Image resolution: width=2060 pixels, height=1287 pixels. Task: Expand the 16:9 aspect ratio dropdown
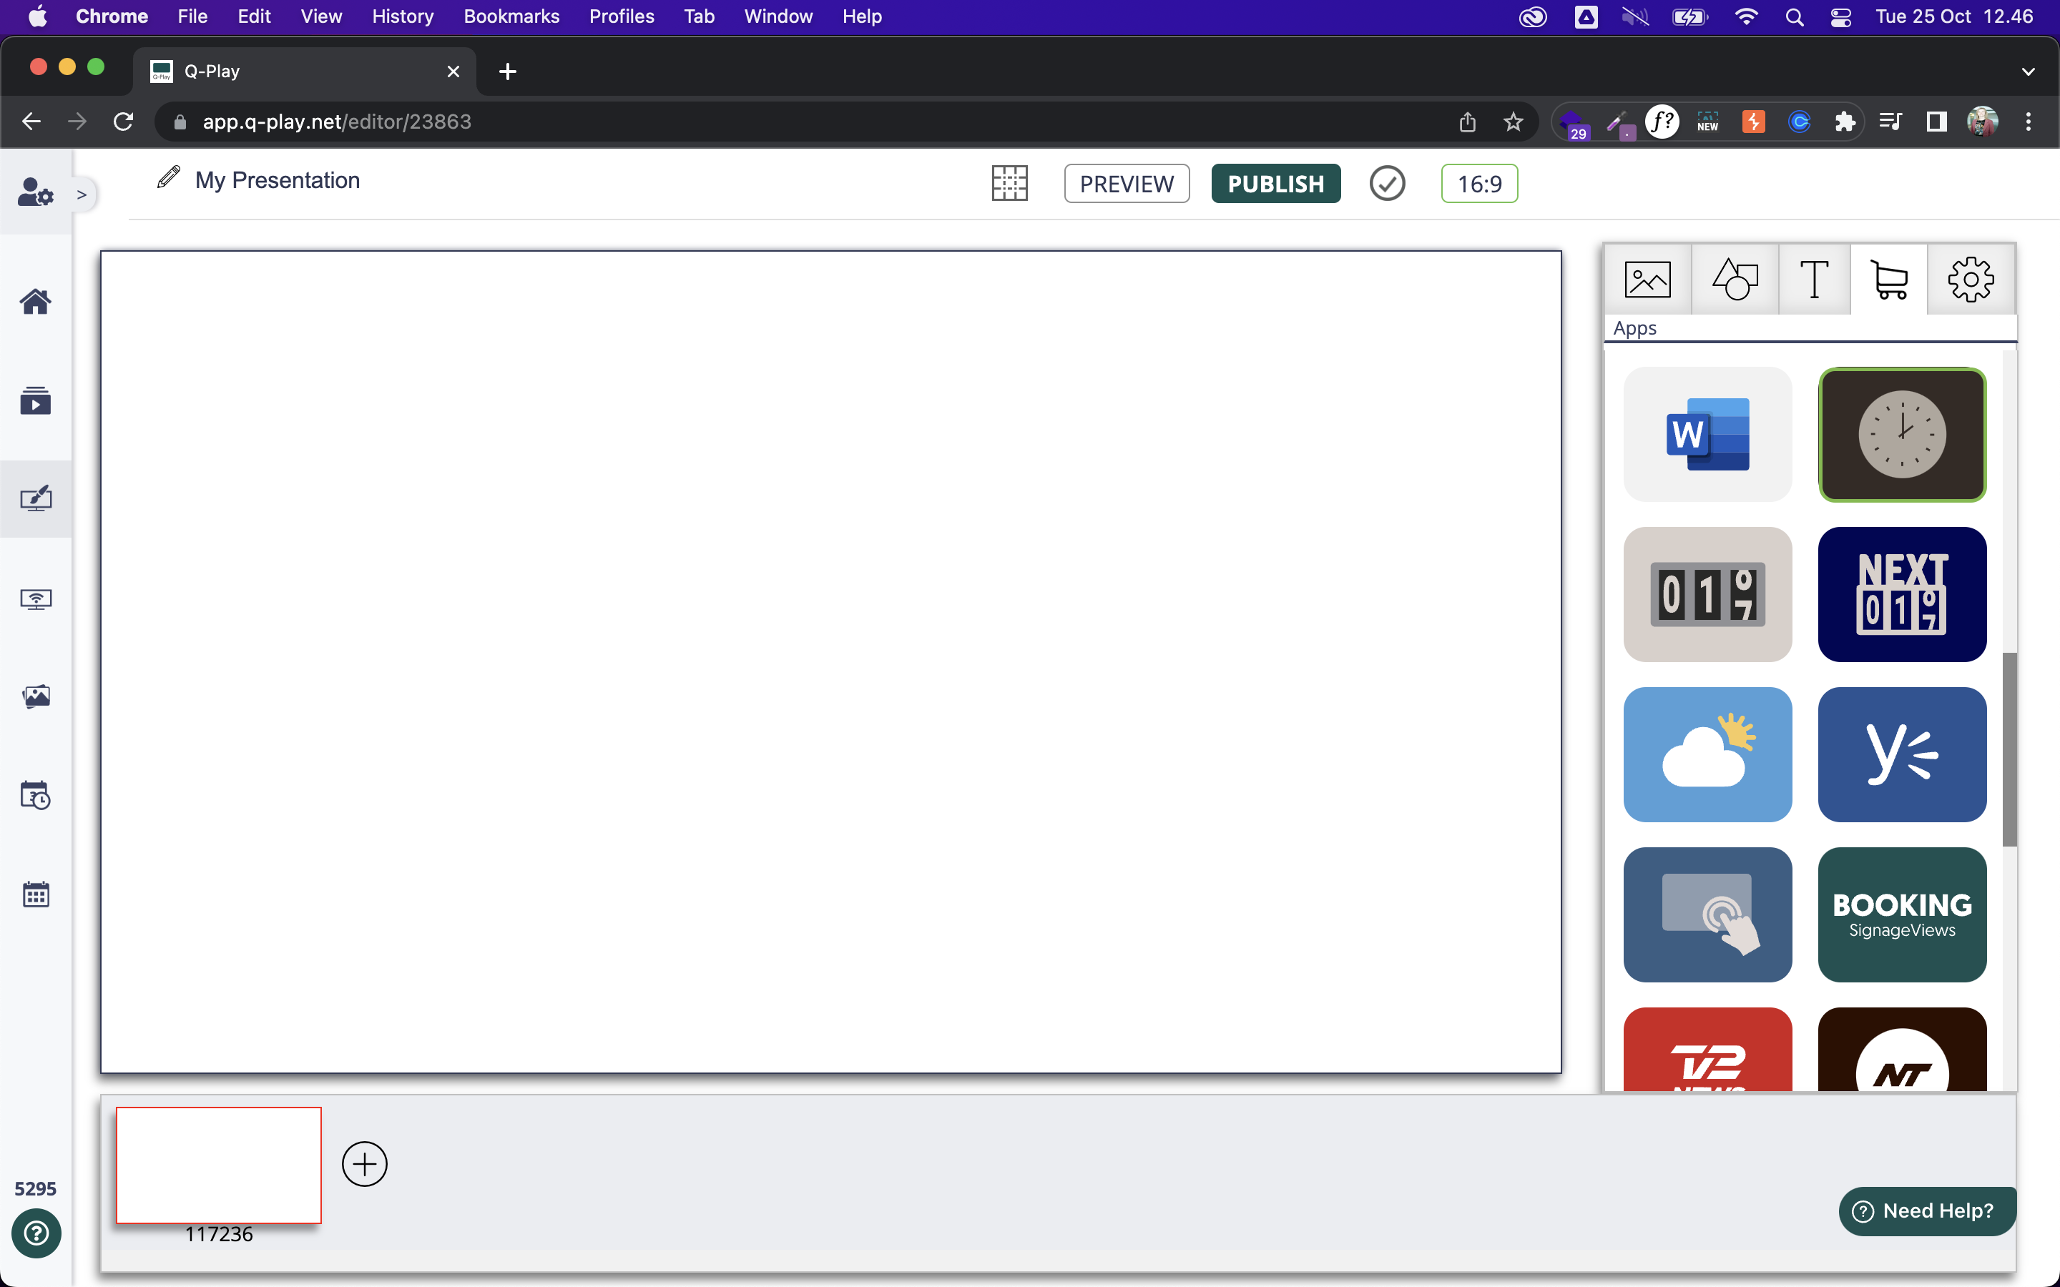[1477, 184]
